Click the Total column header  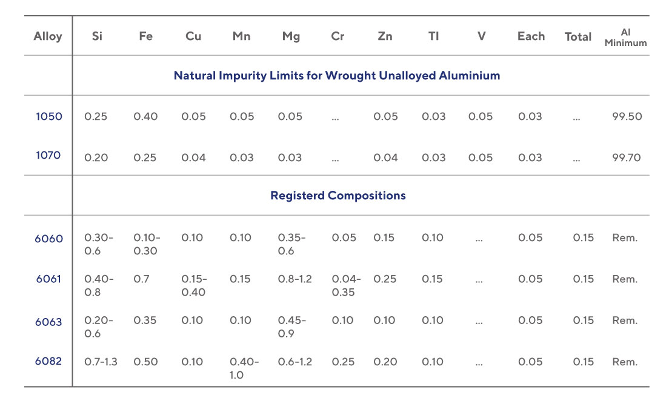coord(577,37)
